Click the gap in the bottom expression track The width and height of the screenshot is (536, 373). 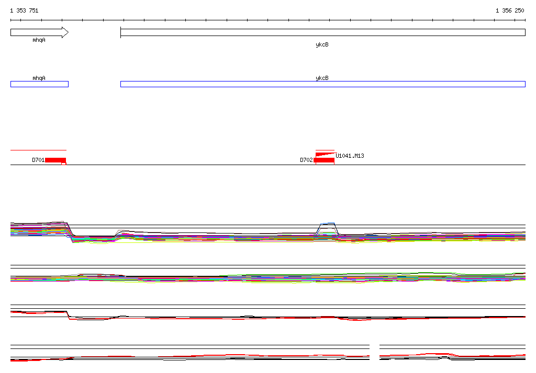pos(374,353)
